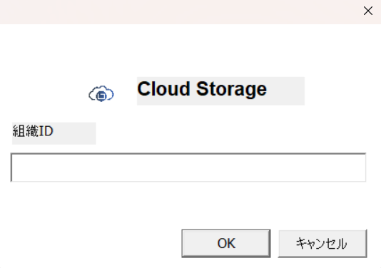The height and width of the screenshot is (268, 381).
Task: Focus the 組織ID text input field
Action: [188, 167]
